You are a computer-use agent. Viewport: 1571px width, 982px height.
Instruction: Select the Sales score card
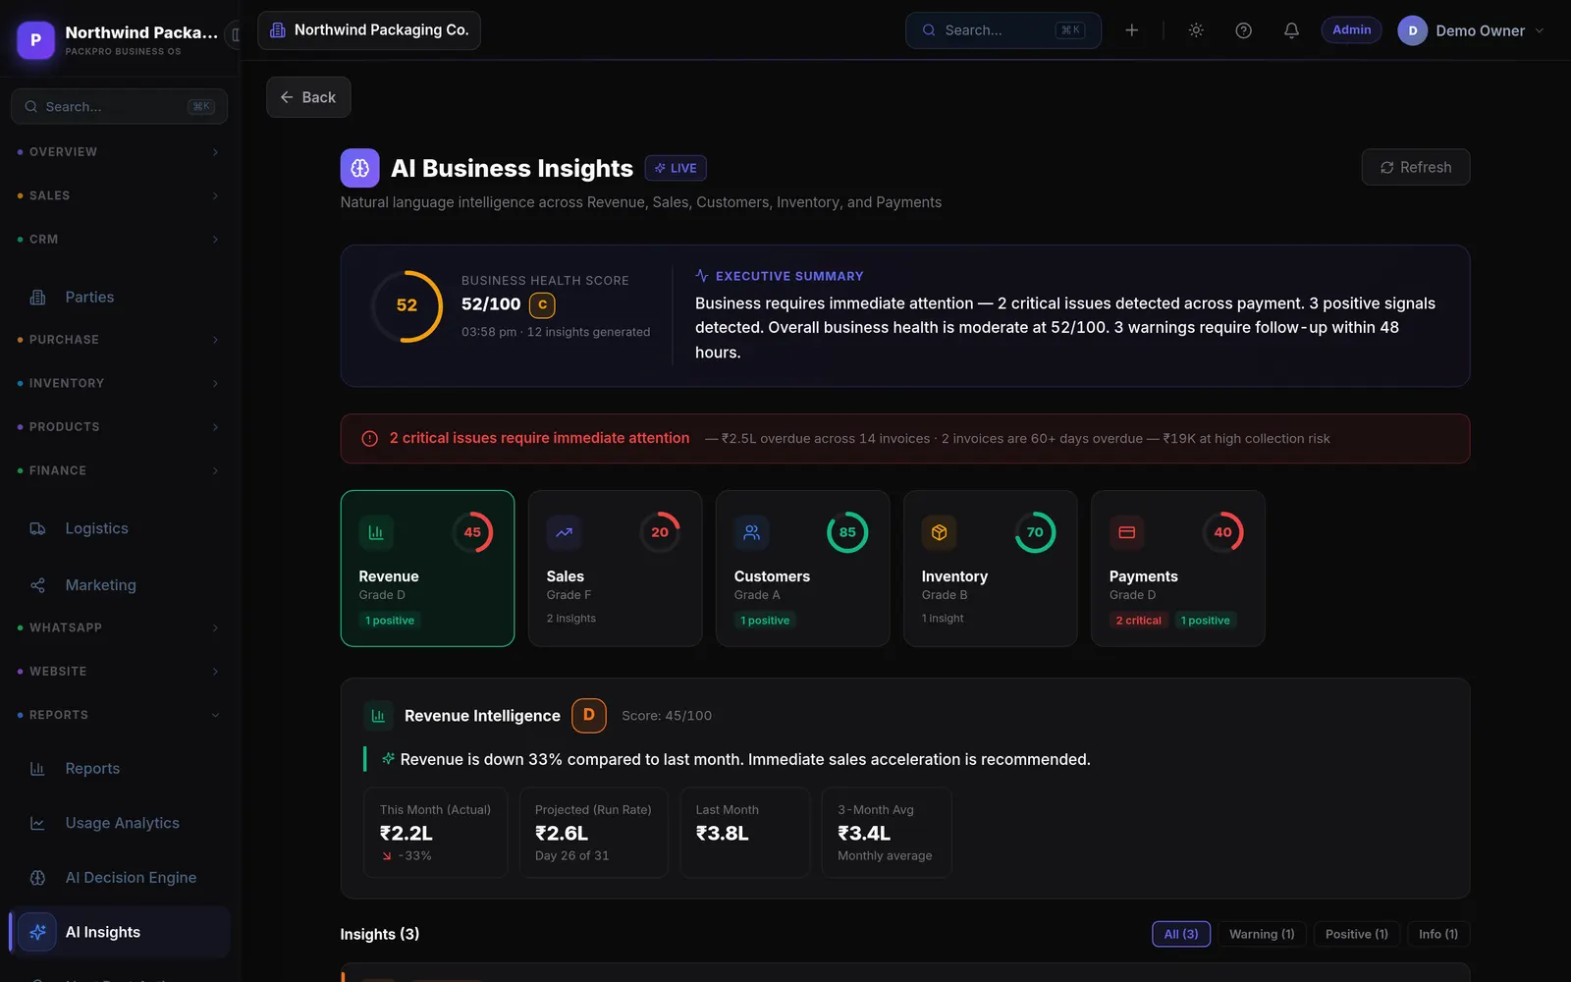point(615,569)
